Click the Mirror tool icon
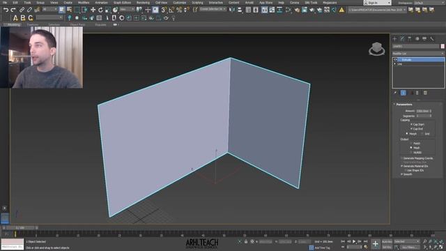The image size is (446, 251). 232,10
